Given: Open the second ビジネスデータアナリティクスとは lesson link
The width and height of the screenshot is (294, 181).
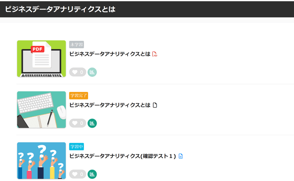Looking at the screenshot, I should 110,105.
